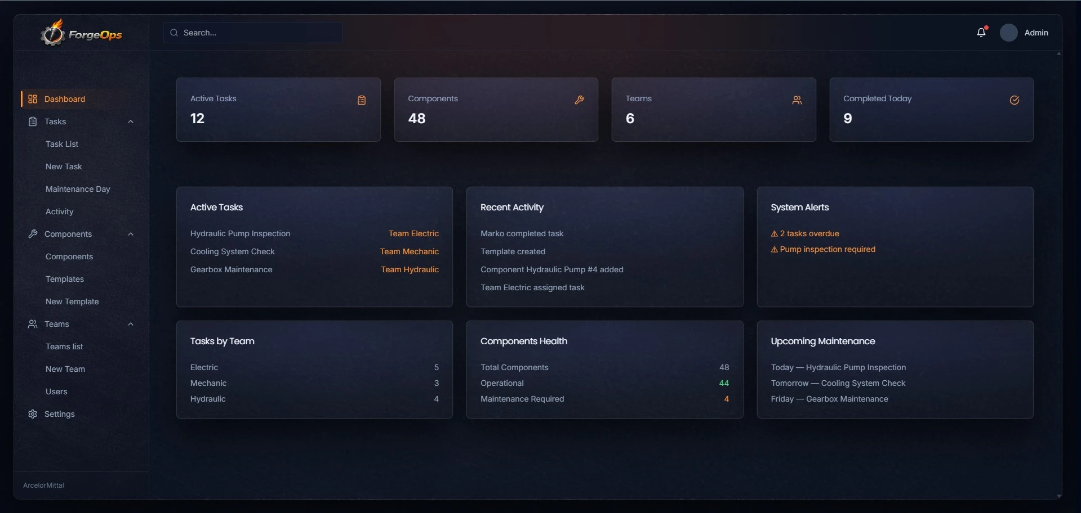Open the '2 tasks overdue' alert

(x=805, y=233)
